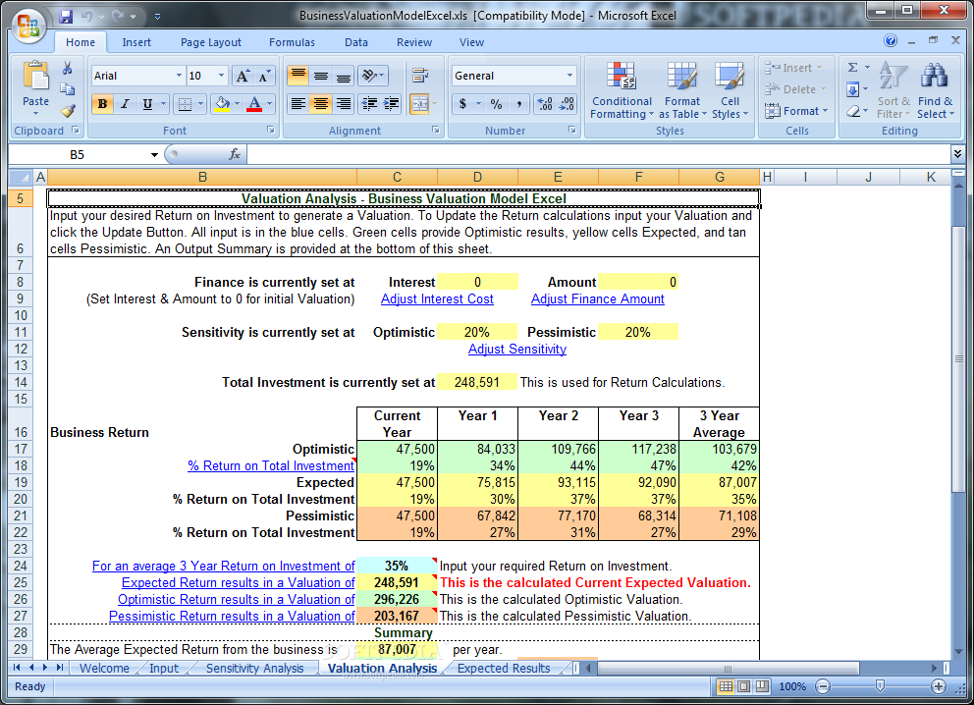Toggle Center text alignment
This screenshot has height=705, width=974.
tap(320, 104)
